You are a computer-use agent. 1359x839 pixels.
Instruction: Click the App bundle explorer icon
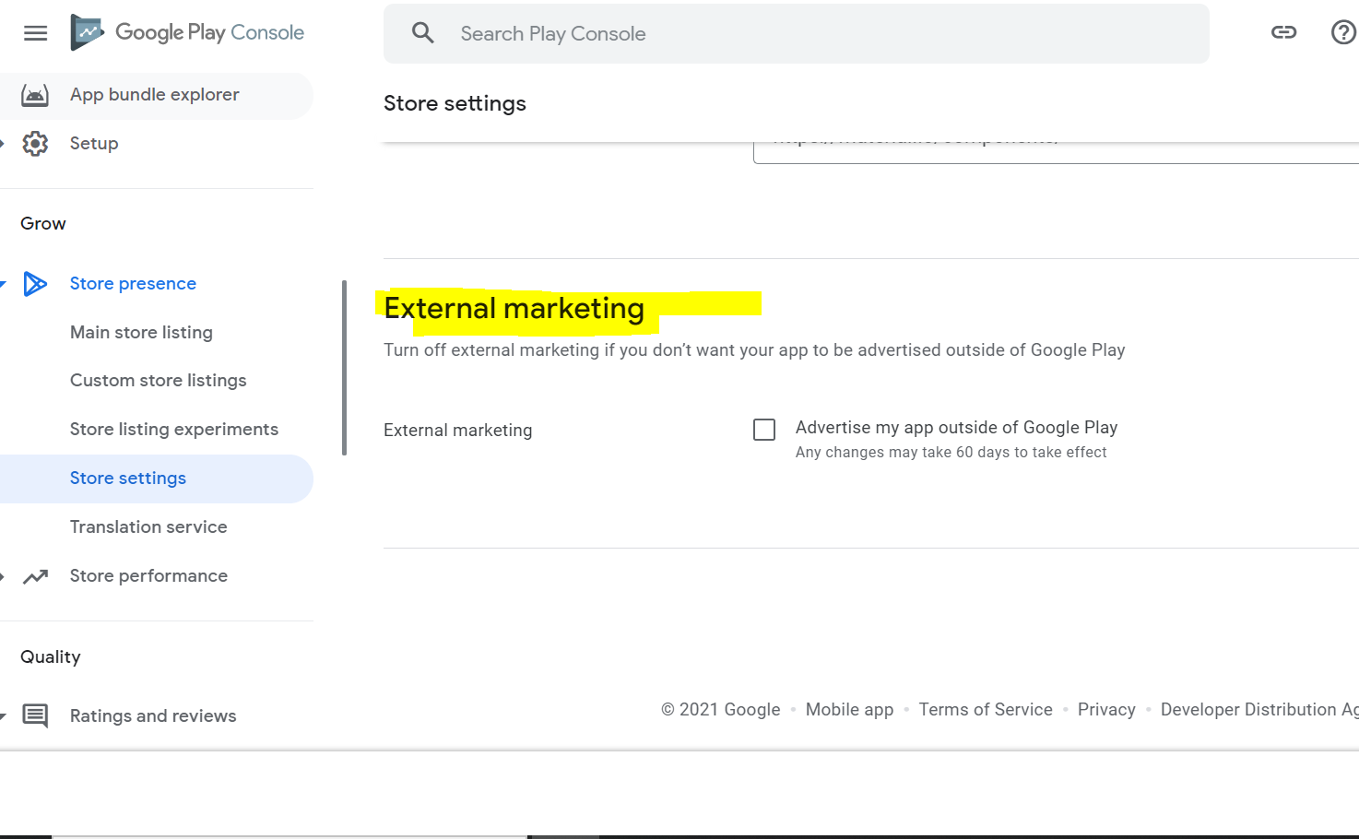coord(35,95)
